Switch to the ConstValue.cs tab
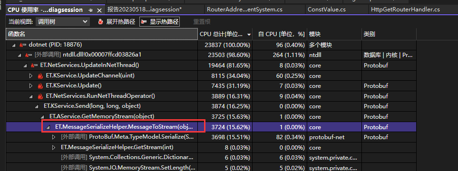Screen dimensions: 458x171 coord(327,9)
